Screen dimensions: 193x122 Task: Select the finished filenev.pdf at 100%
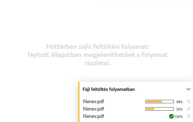click(x=94, y=116)
